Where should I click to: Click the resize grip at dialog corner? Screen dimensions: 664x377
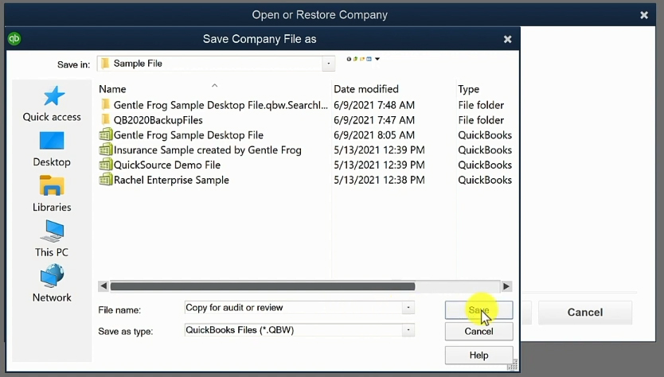coord(513,365)
